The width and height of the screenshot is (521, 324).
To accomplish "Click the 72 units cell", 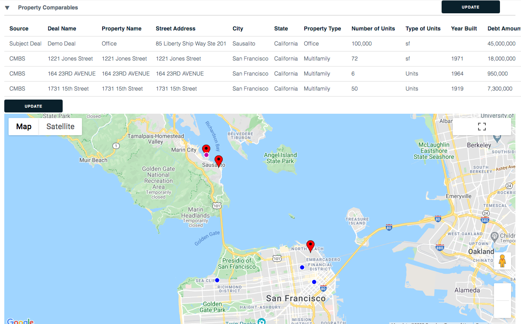I will coord(354,59).
